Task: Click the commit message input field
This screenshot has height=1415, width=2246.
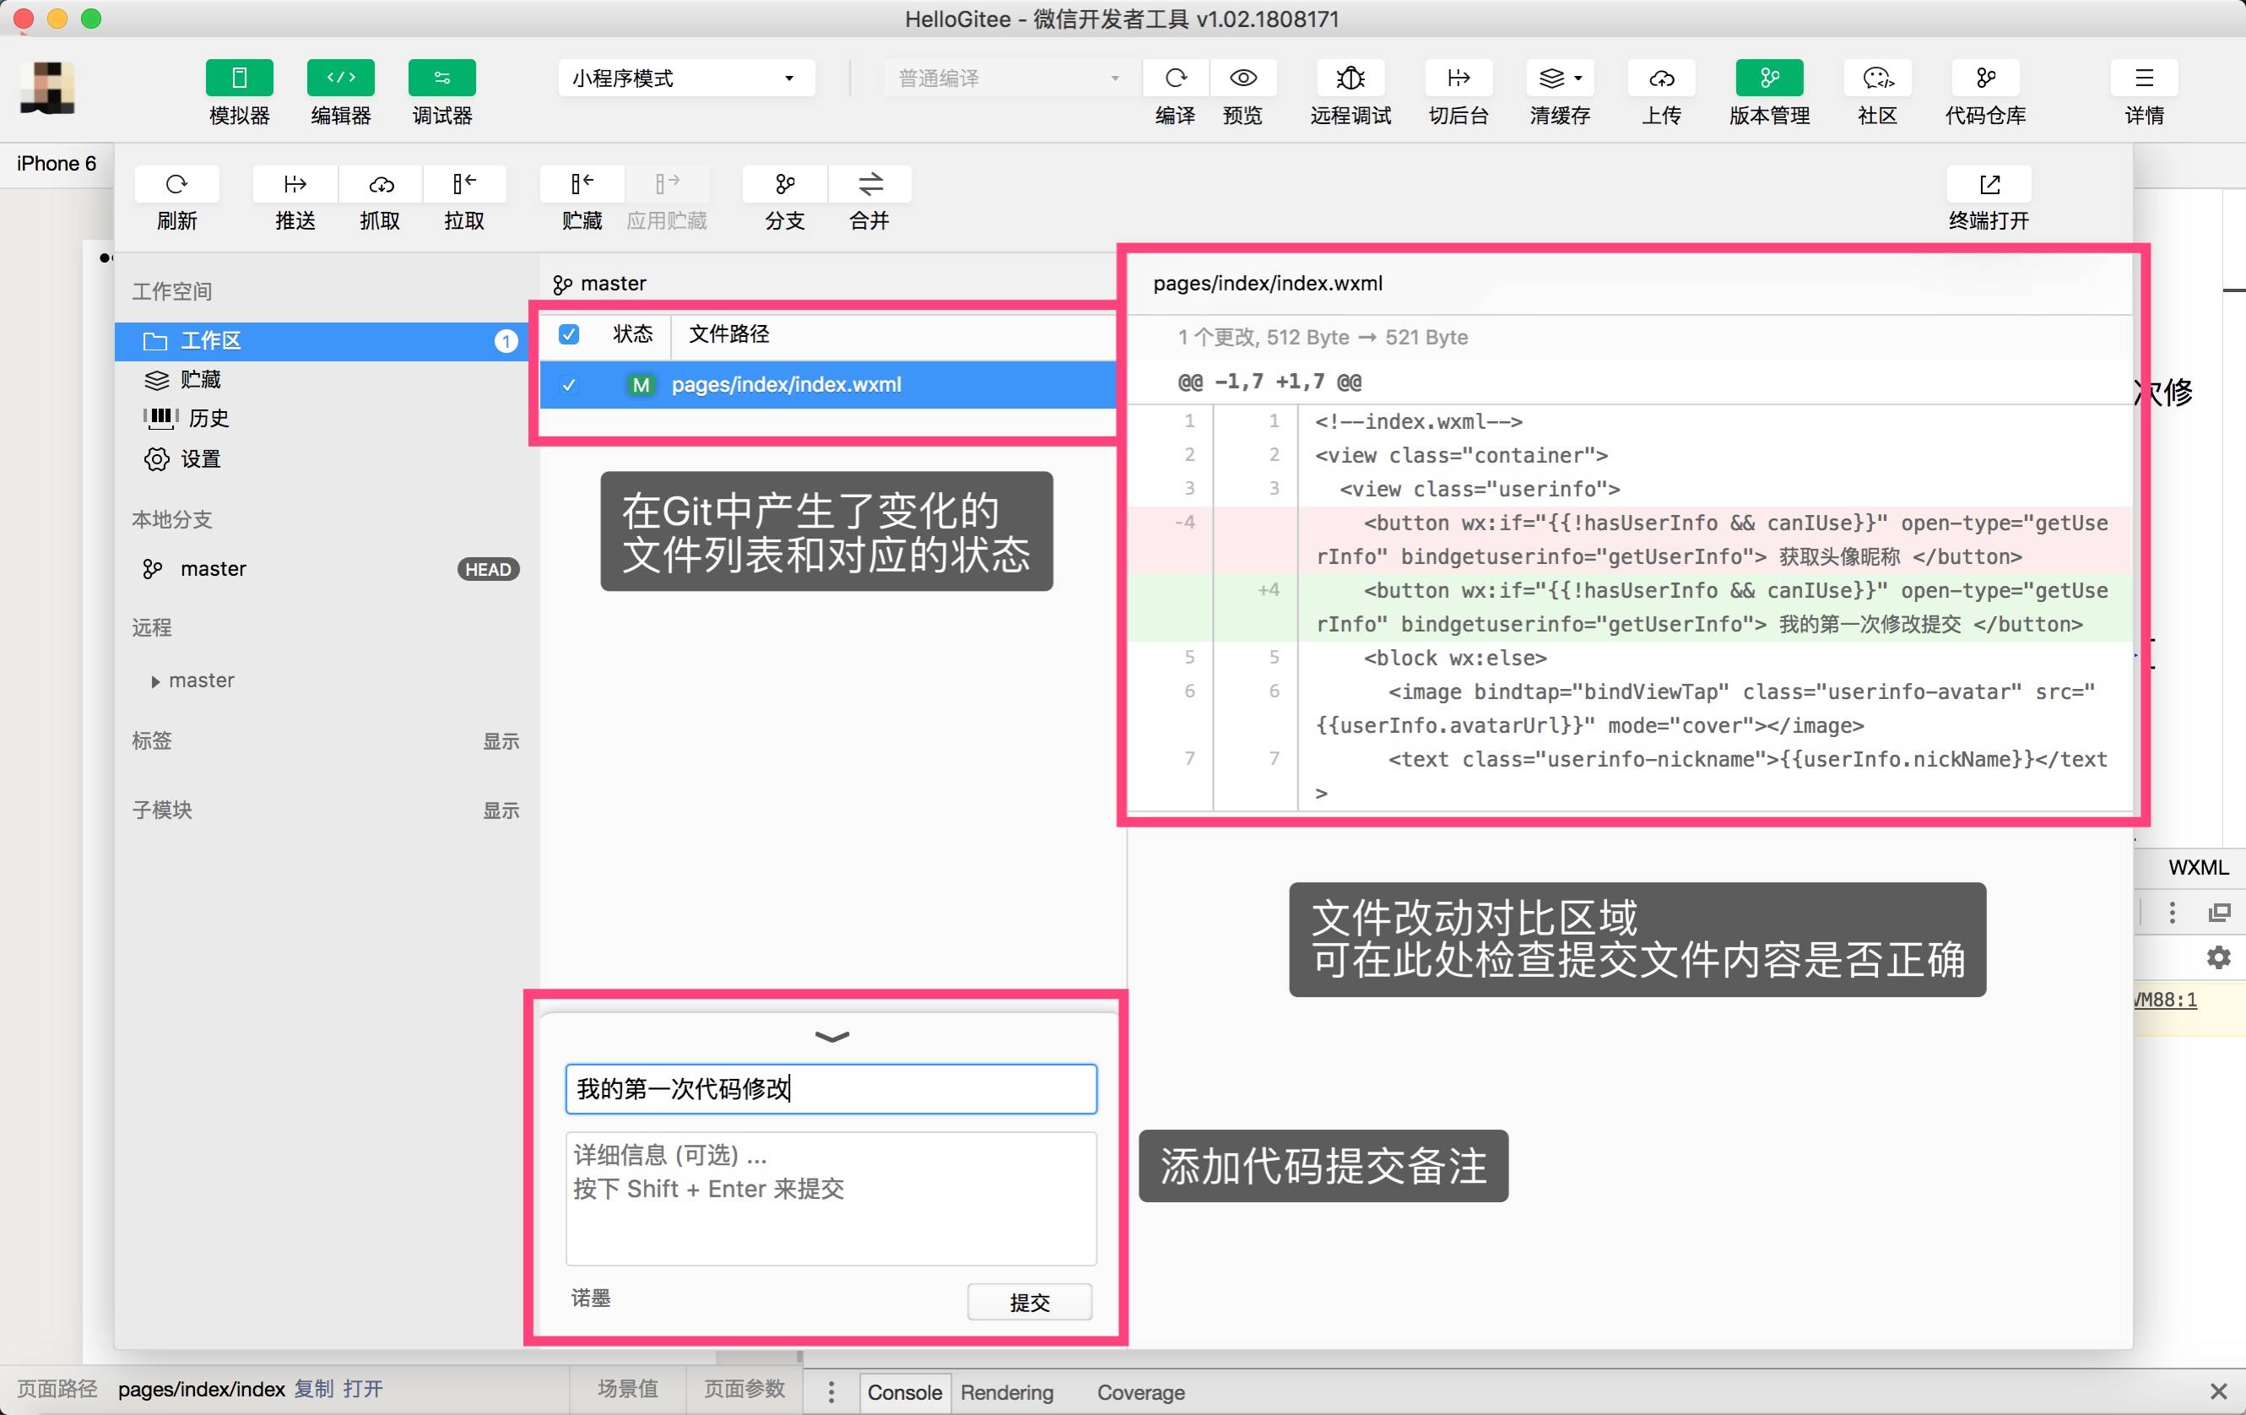Action: click(x=831, y=1087)
